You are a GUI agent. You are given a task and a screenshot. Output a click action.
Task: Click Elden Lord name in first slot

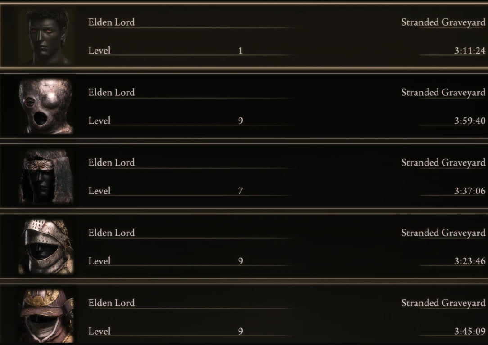(x=111, y=22)
